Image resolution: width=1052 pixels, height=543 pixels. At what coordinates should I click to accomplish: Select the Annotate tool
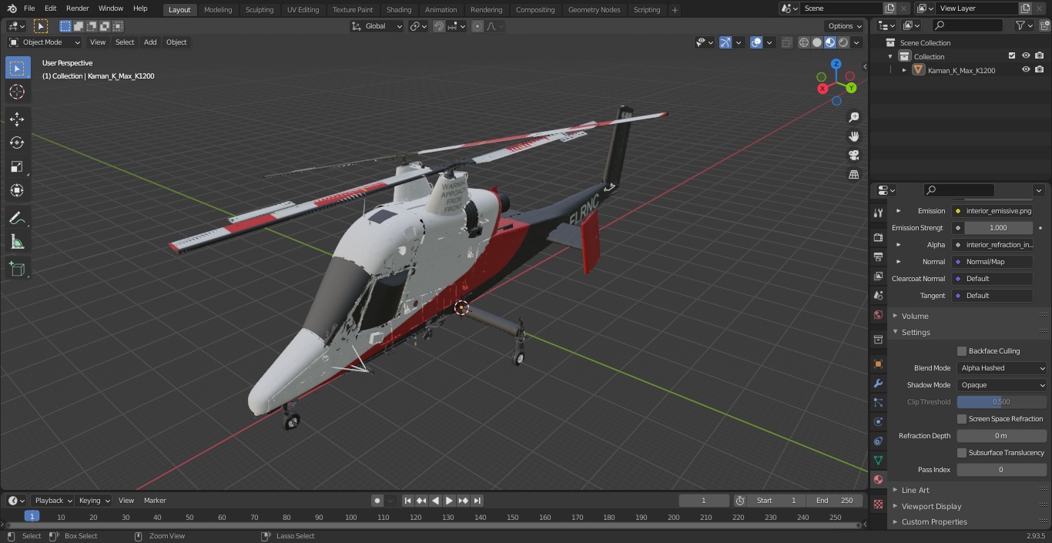click(x=17, y=219)
